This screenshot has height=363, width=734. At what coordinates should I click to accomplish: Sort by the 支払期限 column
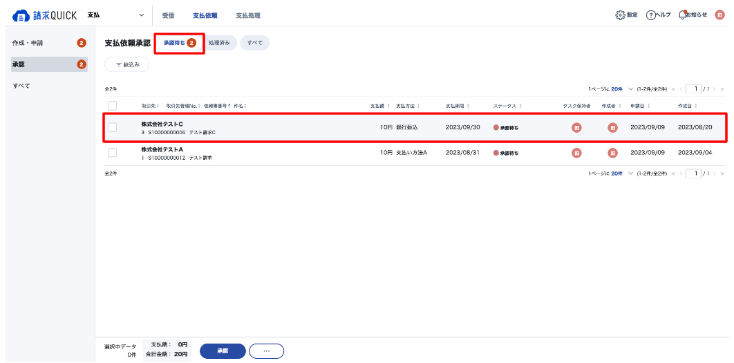(x=458, y=106)
